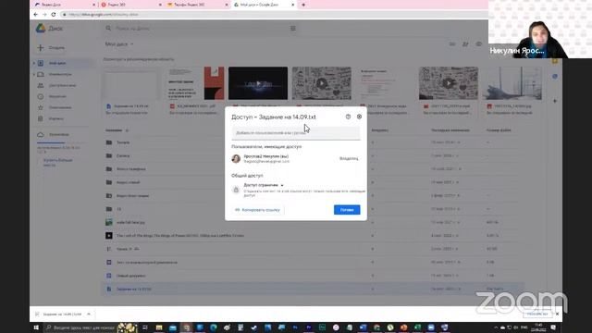Click the lock icon under general access
Image resolution: width=592 pixels, height=333 pixels.
236,190
